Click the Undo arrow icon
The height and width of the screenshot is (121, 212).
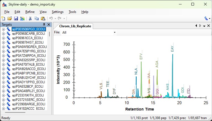click(x=51, y=18)
